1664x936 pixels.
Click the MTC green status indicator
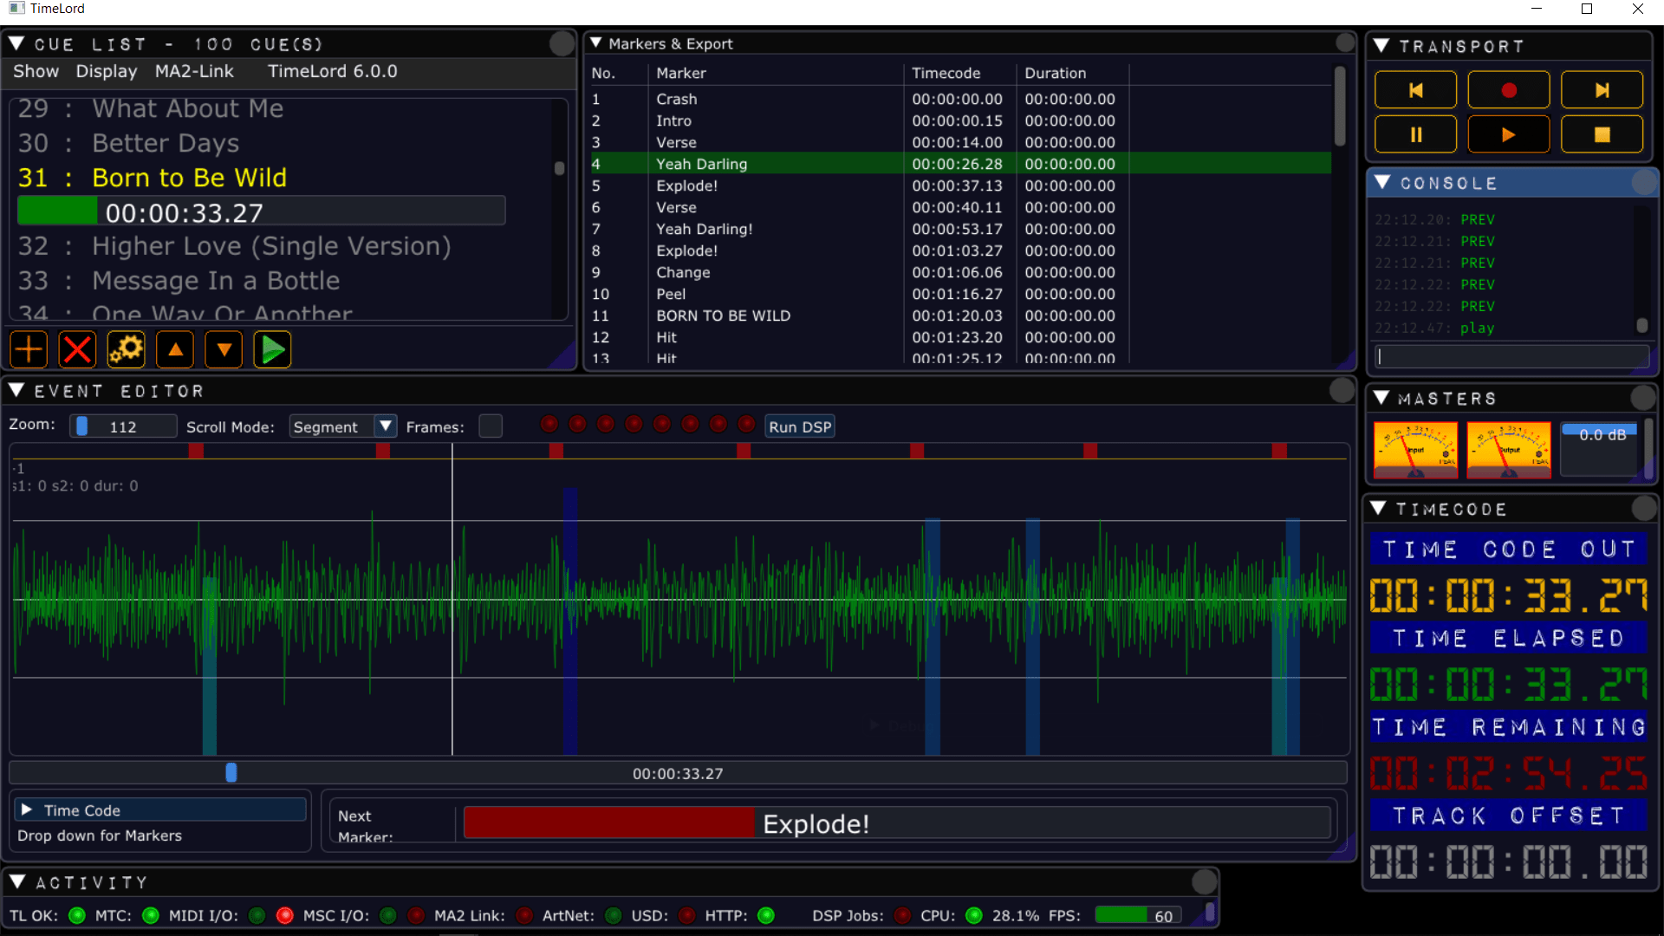pyautogui.click(x=151, y=915)
